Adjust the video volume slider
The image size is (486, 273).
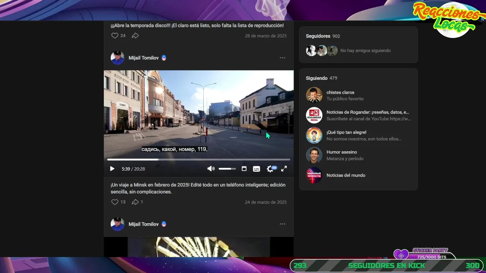pos(227,169)
